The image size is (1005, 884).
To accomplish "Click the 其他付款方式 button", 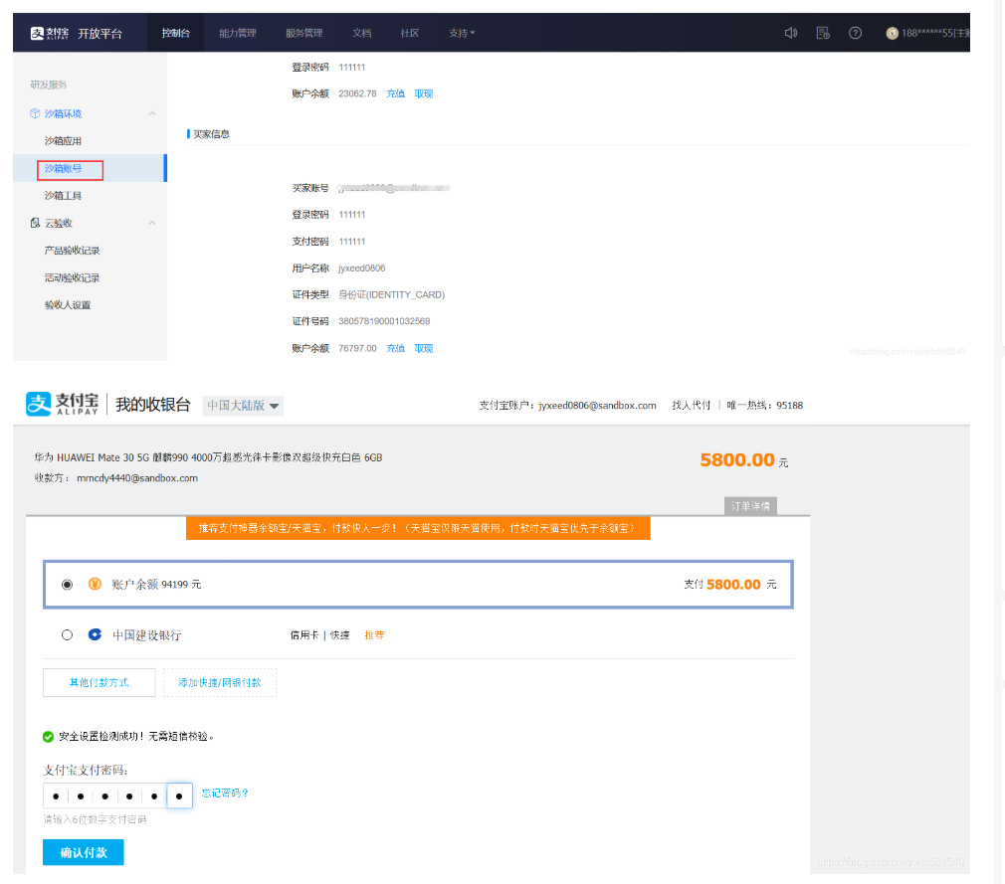I will click(100, 682).
